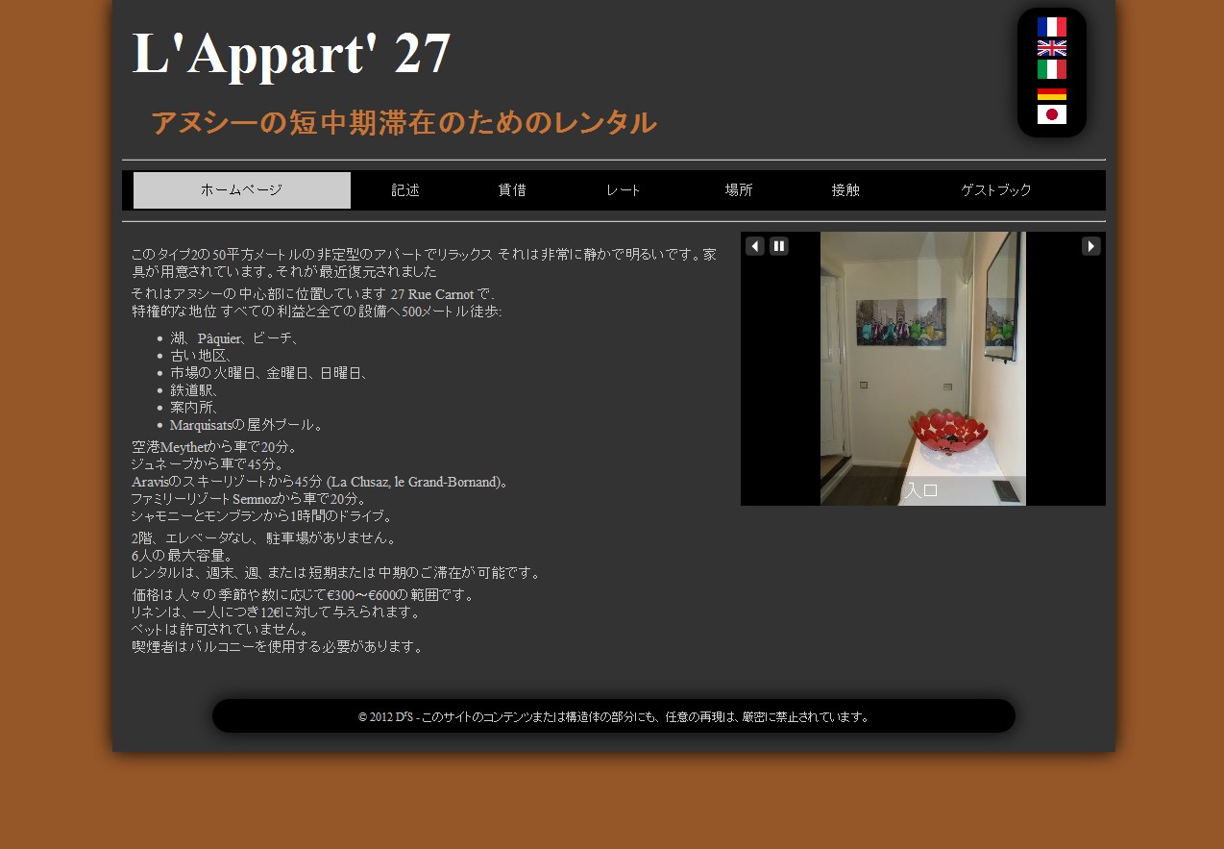Select the British flag for English
Viewport: 1224px width, 849px height.
click(1051, 48)
